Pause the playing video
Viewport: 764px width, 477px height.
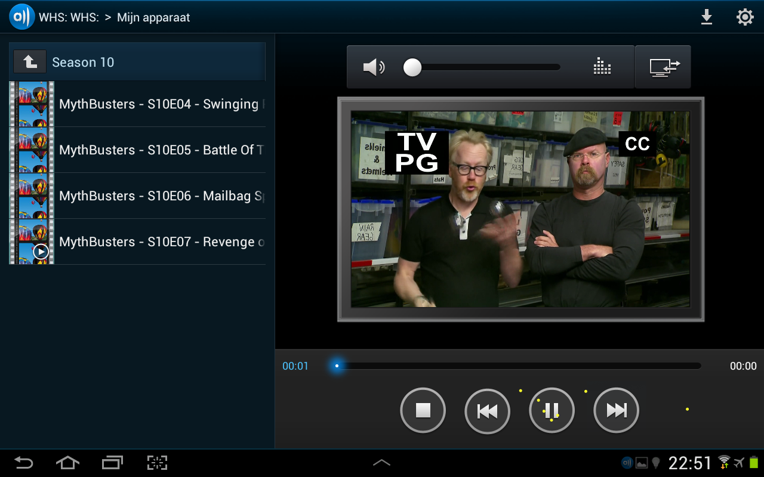[552, 410]
